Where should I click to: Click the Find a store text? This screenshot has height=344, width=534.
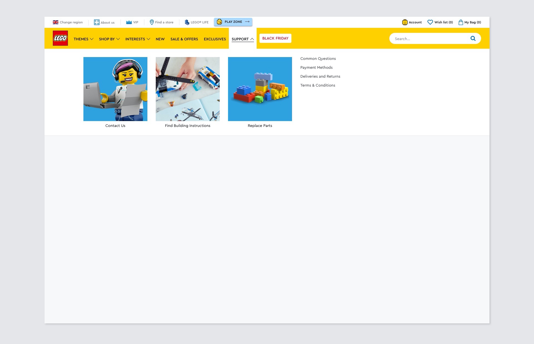pos(164,22)
